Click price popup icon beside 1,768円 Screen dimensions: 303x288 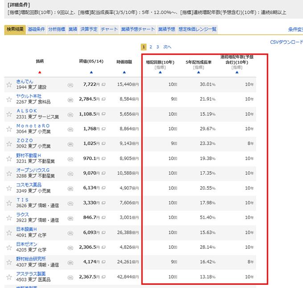pyautogui.click(x=103, y=129)
